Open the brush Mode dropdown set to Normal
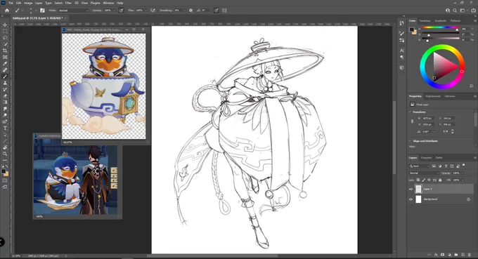478x259 pixels. pos(73,11)
